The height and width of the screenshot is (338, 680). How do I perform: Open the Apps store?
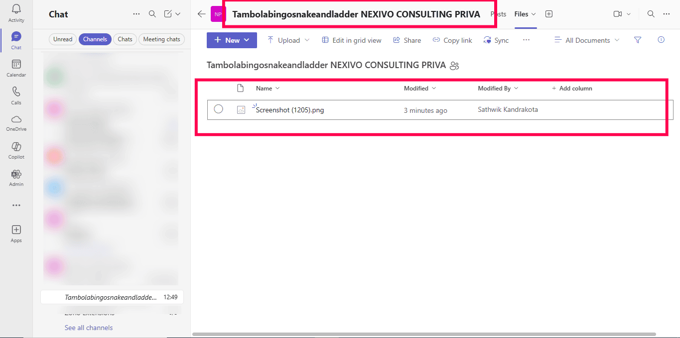point(16,233)
